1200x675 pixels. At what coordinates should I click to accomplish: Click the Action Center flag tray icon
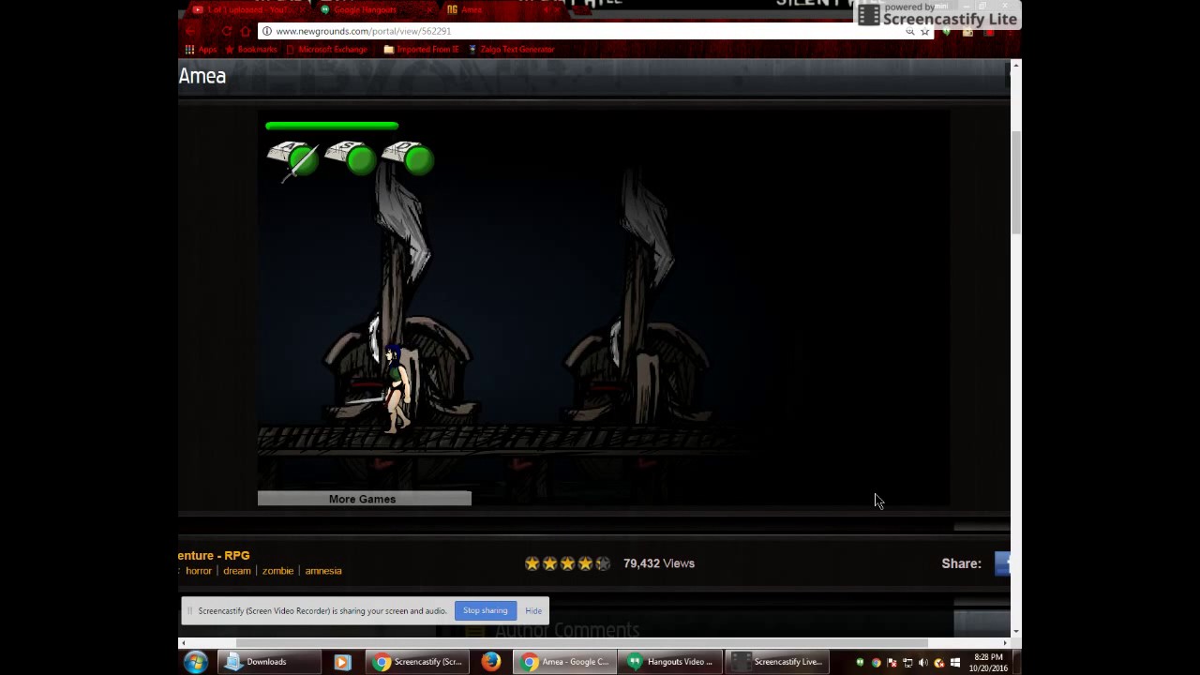[x=892, y=663]
